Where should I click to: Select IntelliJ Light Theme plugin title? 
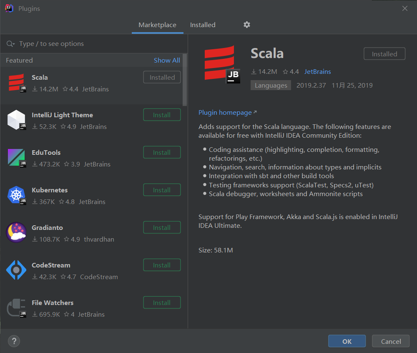[62, 115]
